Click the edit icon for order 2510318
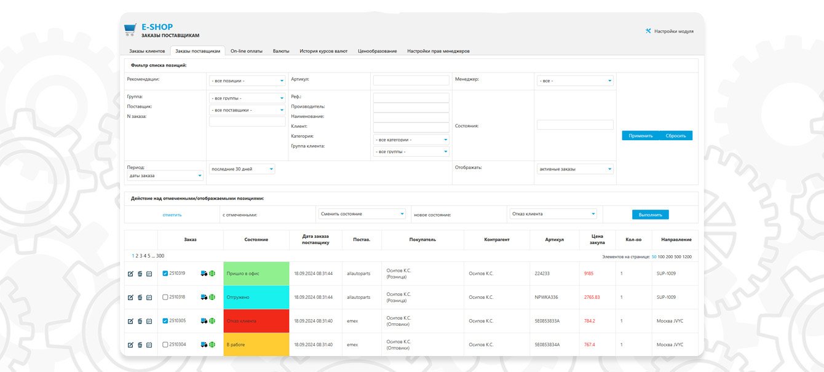Image resolution: width=824 pixels, height=372 pixels. pos(130,297)
